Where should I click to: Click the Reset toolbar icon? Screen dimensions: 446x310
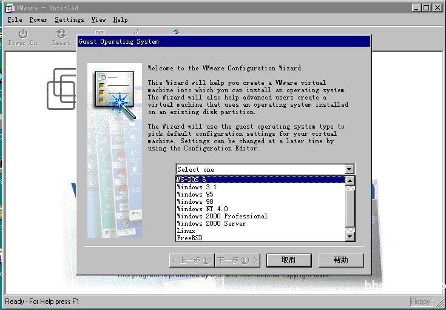coord(61,38)
